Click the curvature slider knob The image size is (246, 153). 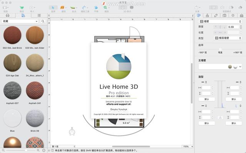[220, 49]
